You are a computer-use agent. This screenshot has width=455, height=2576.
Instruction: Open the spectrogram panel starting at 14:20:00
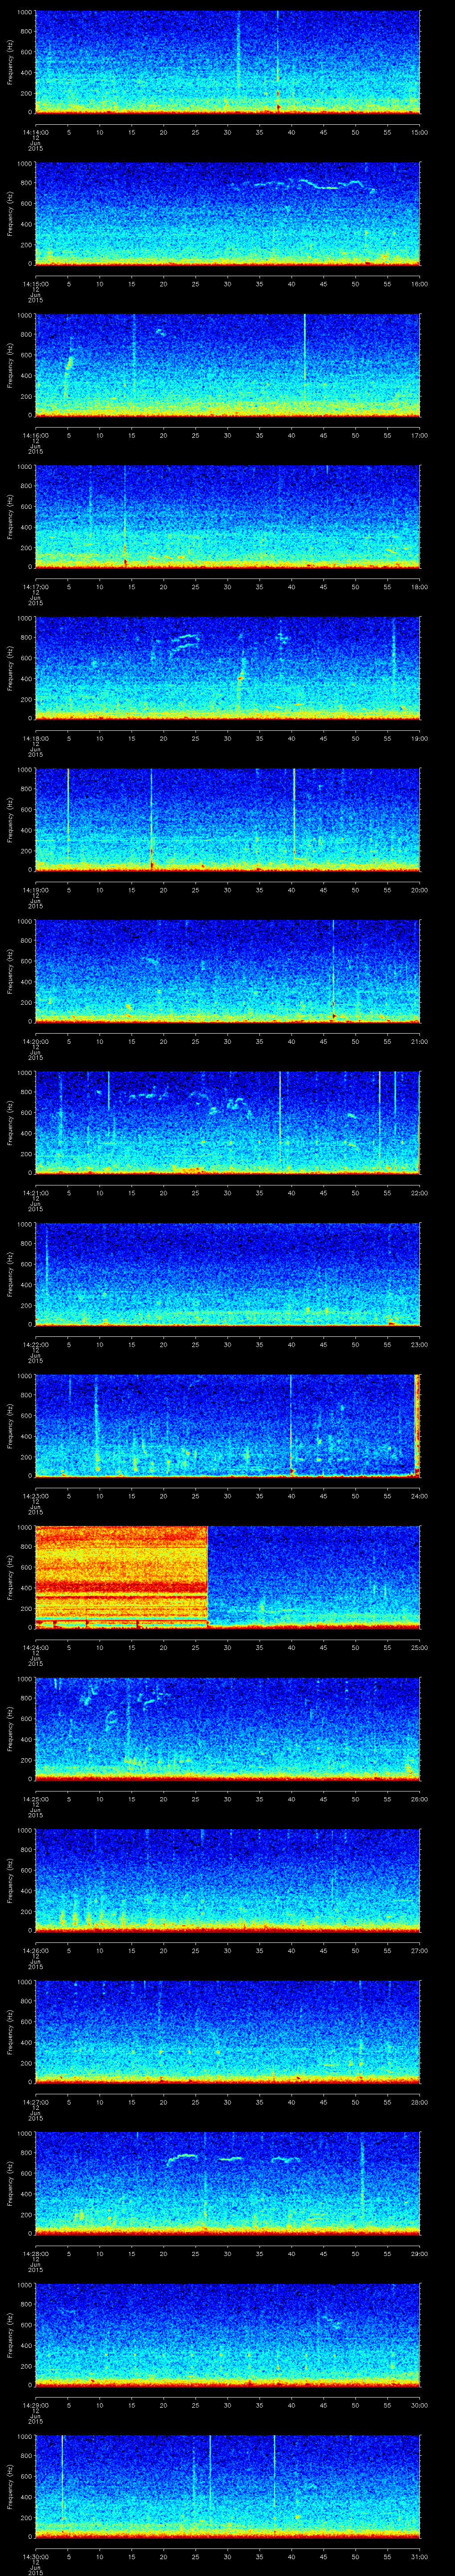tap(227, 970)
